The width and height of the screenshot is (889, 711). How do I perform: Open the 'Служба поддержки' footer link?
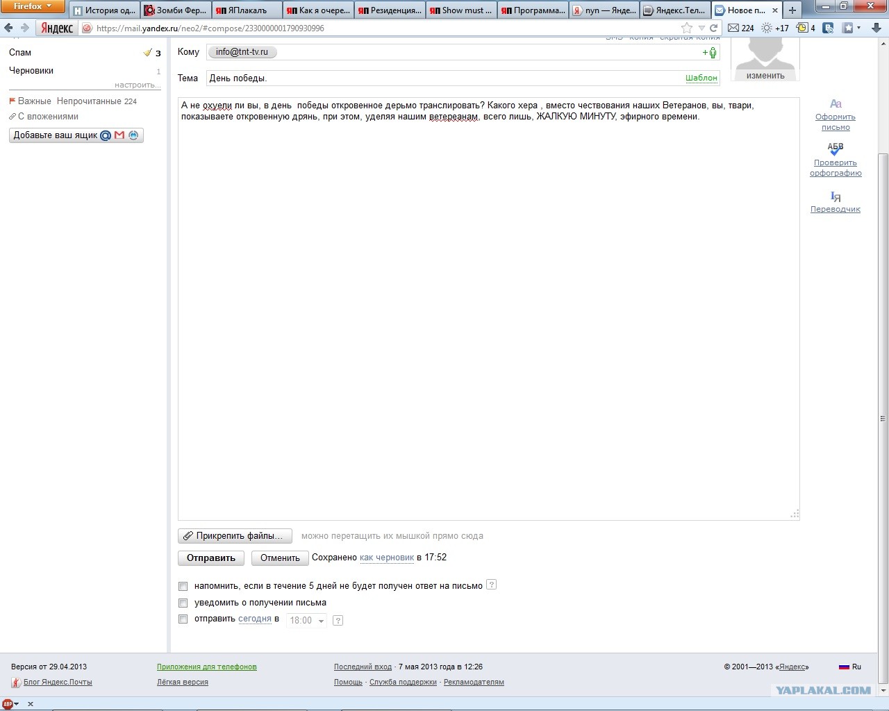(403, 683)
